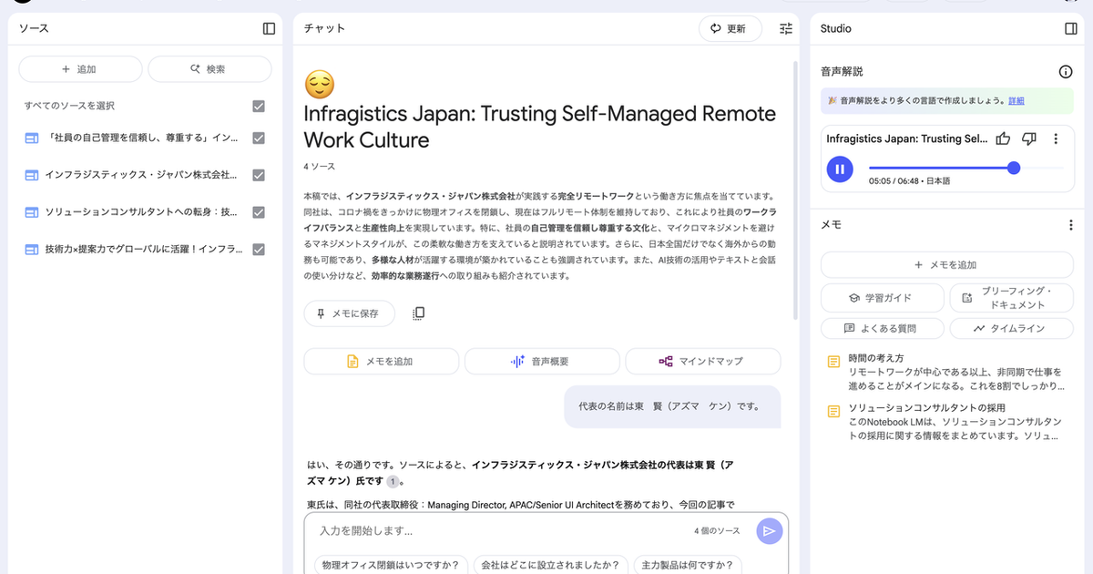
Task: Click the chat panel vertical scrollbar
Action: 797,191
